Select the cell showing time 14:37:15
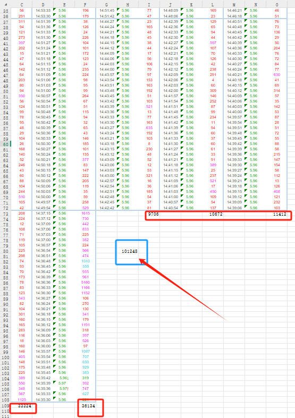Screen dimensions: 295x418 [x=43, y=214]
